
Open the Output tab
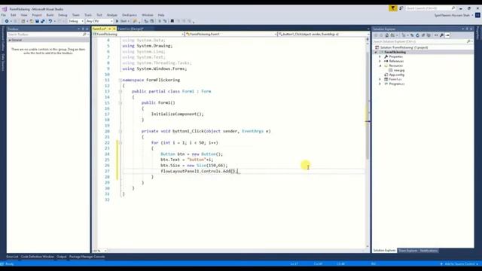(x=62, y=257)
